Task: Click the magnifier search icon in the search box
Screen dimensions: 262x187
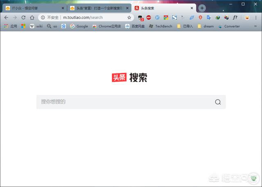Action: (218, 102)
